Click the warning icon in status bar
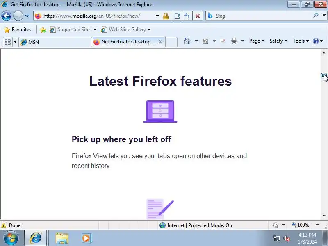328x246 pixels. [4, 225]
